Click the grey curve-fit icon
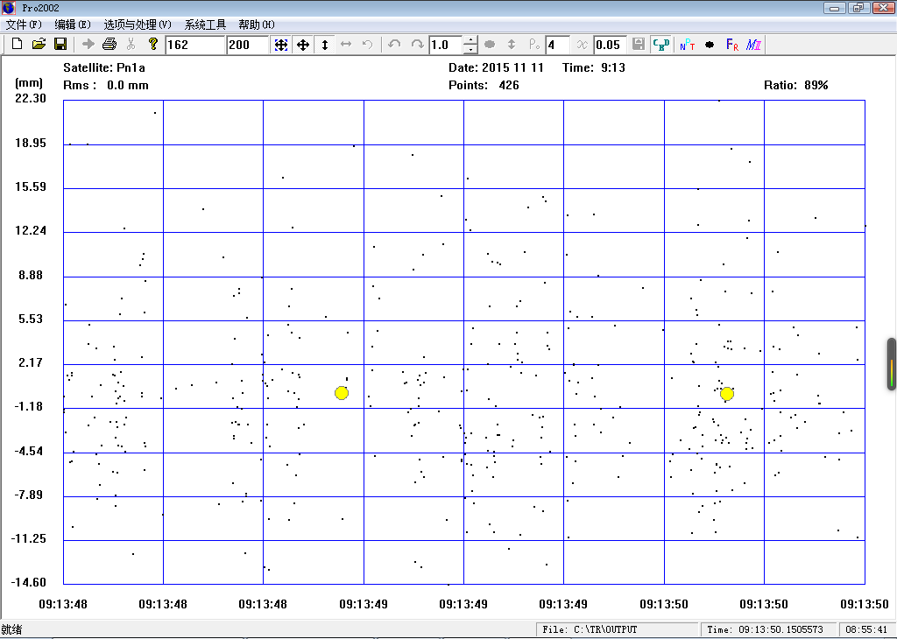This screenshot has height=639, width=897. 582,45
